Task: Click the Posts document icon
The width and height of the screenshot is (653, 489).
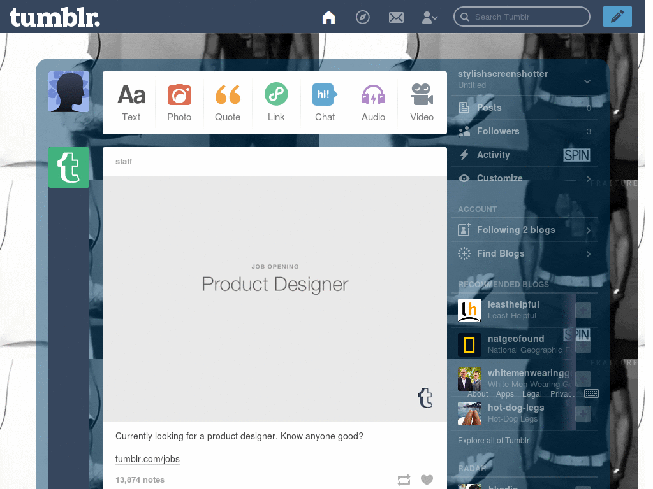Action: pyautogui.click(x=464, y=108)
